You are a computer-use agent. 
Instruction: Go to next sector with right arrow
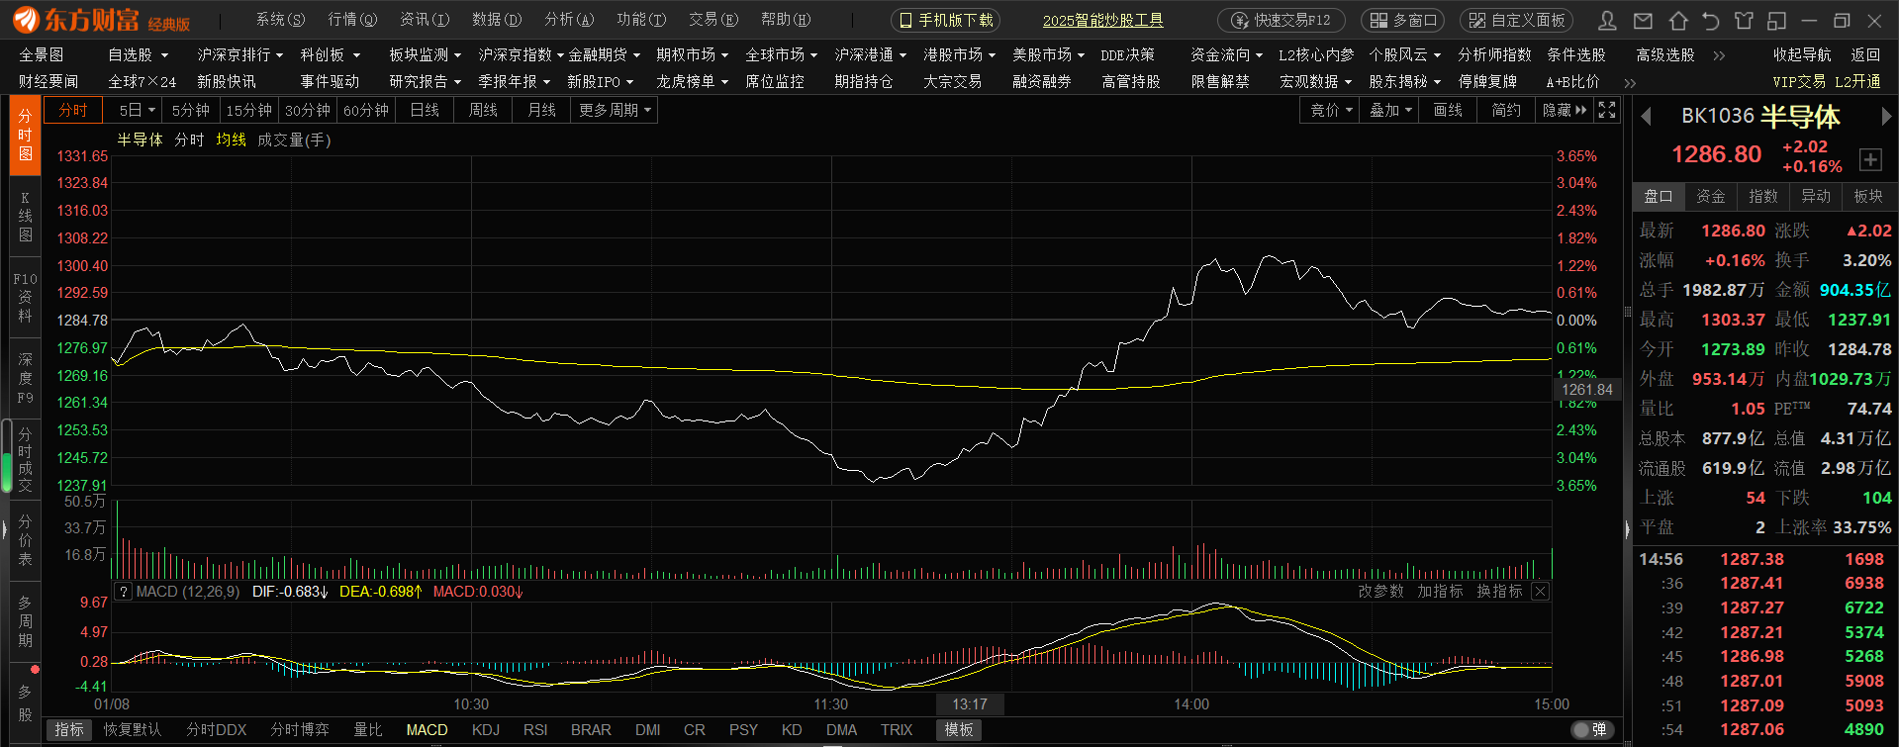click(1885, 117)
